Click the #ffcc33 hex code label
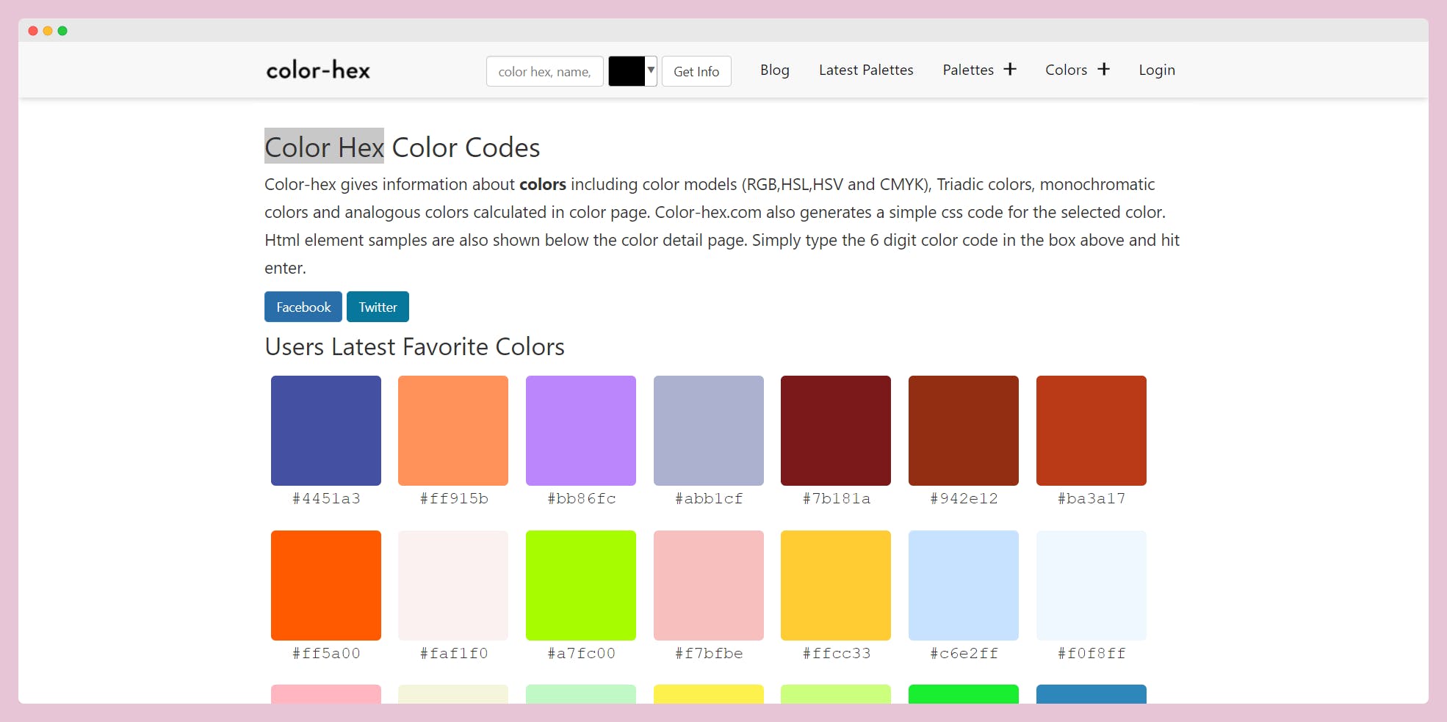The image size is (1447, 722). tap(837, 654)
